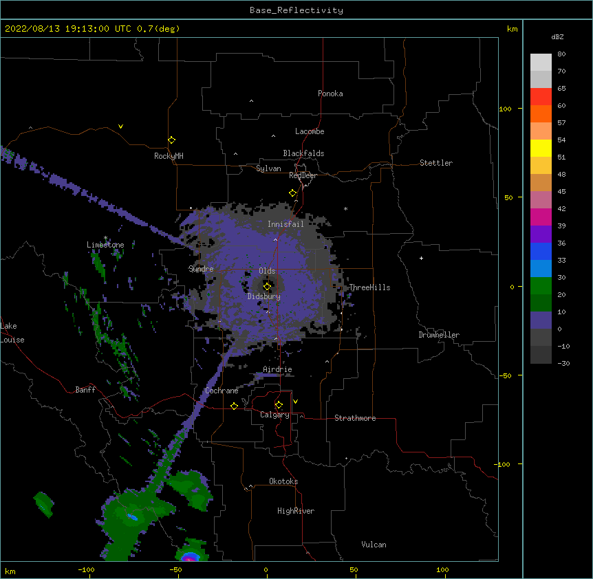Click the Banff town label
593x579 pixels.
[85, 390]
